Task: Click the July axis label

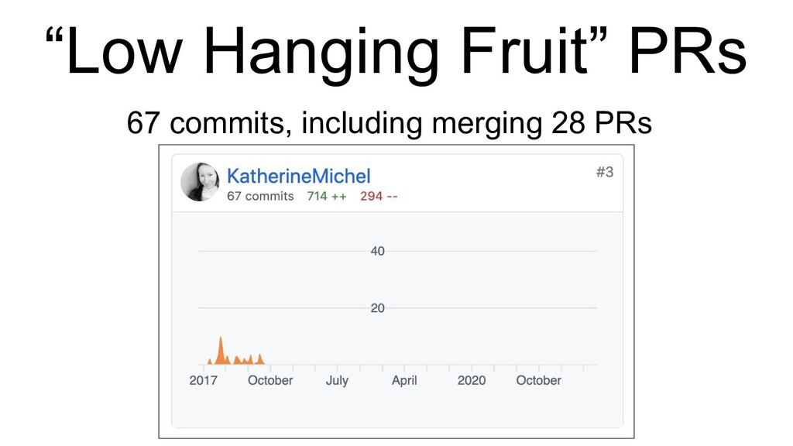Action: pyautogui.click(x=337, y=380)
